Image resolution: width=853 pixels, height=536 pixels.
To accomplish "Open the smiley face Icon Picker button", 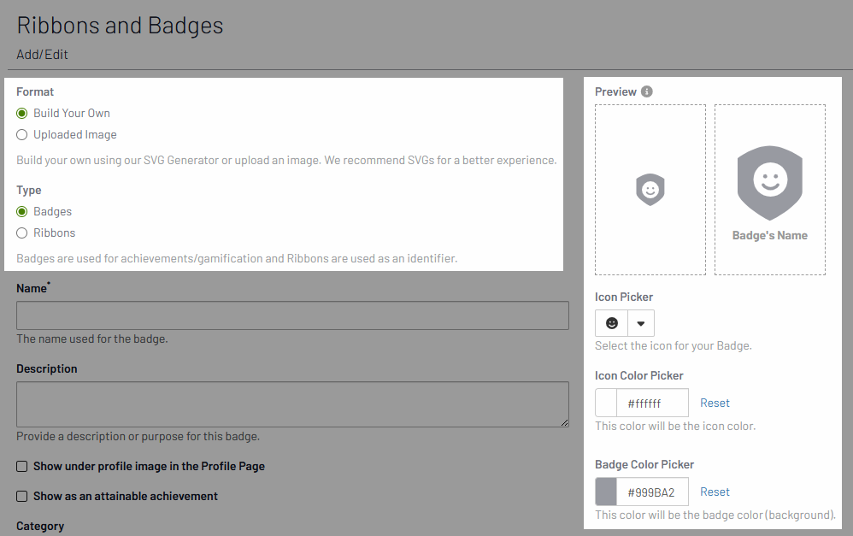I will 611,323.
